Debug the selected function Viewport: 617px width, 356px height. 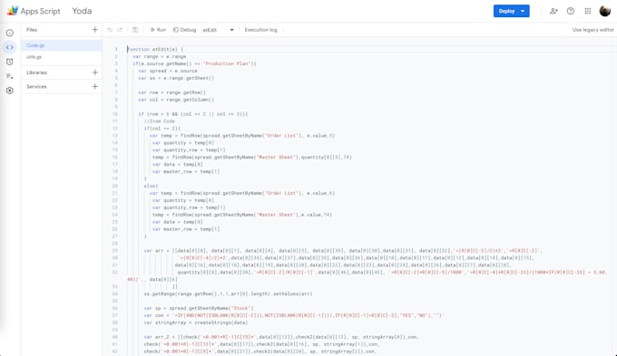(x=184, y=30)
